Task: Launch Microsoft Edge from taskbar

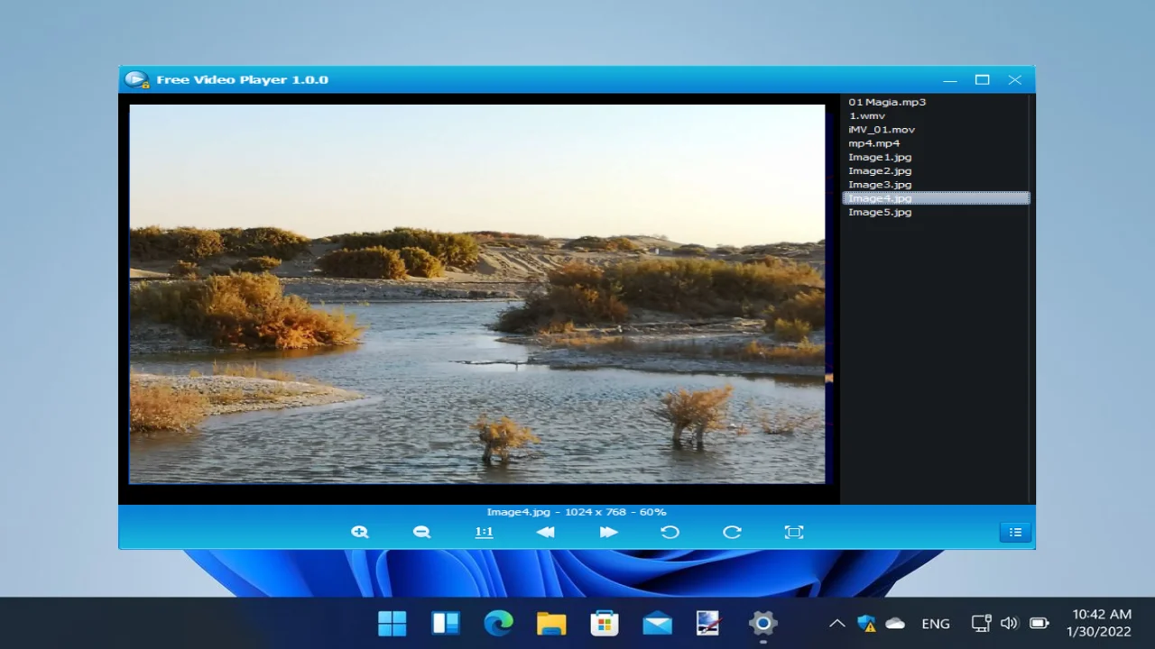Action: pyautogui.click(x=498, y=623)
